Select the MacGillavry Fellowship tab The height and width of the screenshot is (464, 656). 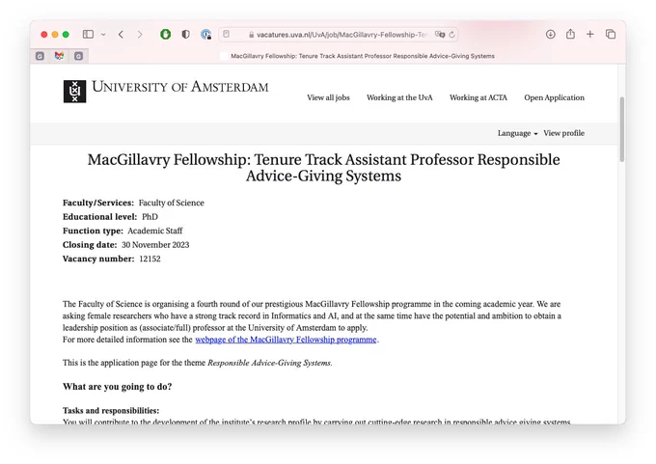click(357, 56)
